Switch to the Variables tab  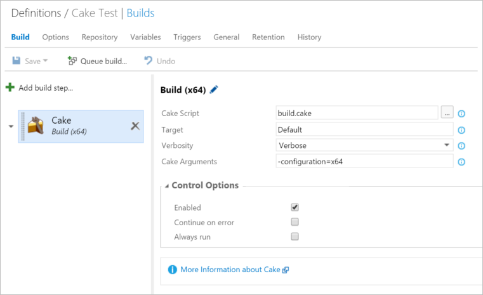coord(145,37)
